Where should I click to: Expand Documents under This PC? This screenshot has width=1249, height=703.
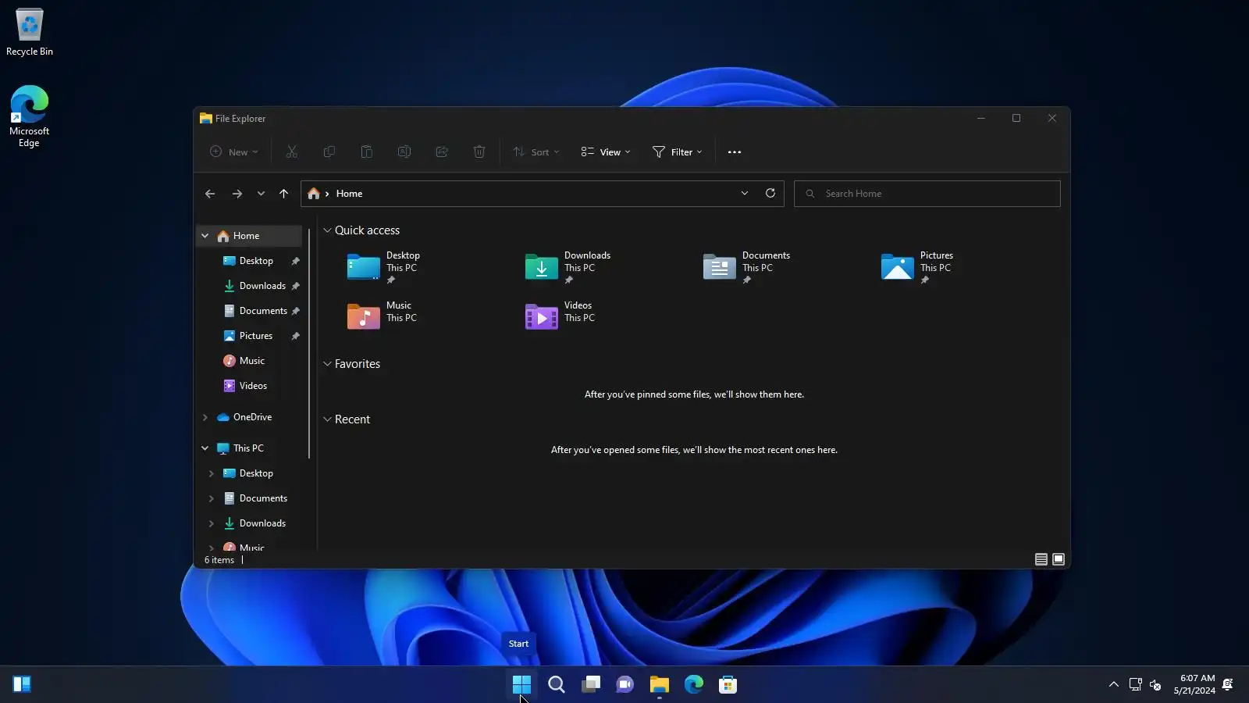[212, 498]
